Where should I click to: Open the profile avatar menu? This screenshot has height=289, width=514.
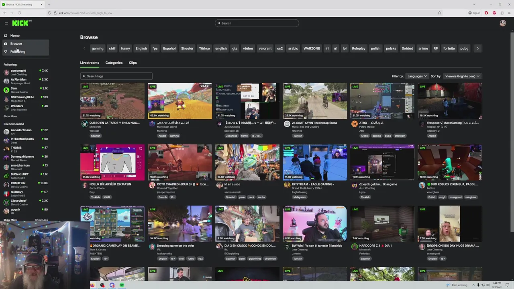coord(503,23)
